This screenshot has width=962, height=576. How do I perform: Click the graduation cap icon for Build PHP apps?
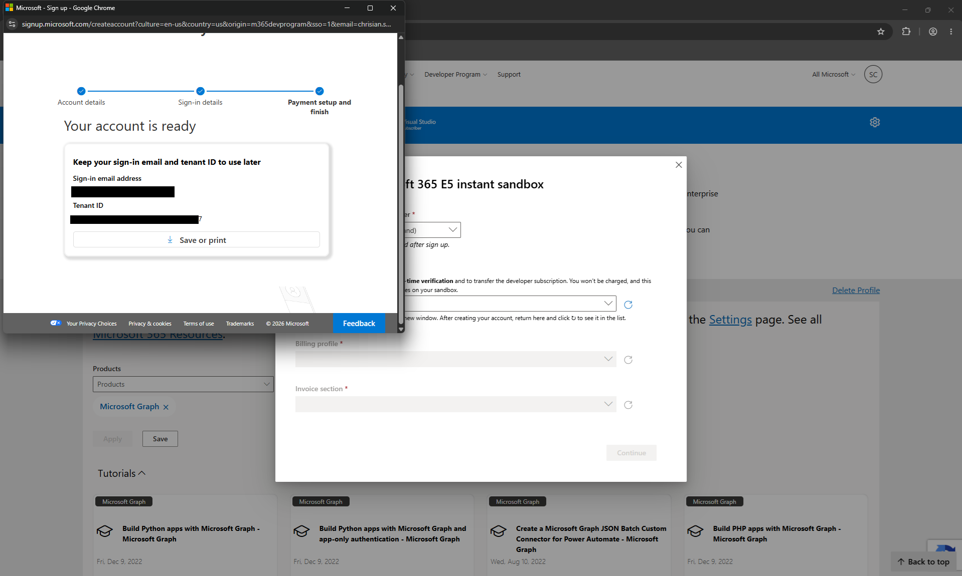695,531
